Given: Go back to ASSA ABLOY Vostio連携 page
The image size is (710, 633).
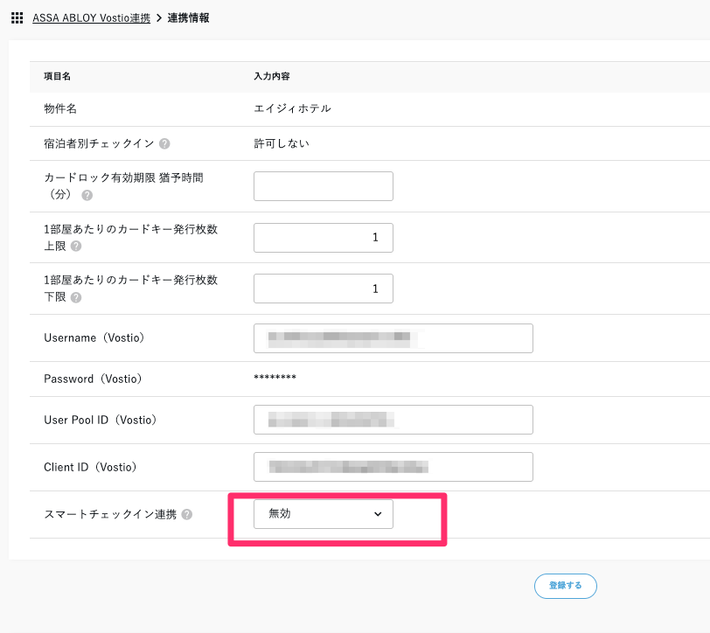Looking at the screenshot, I should click(x=91, y=17).
